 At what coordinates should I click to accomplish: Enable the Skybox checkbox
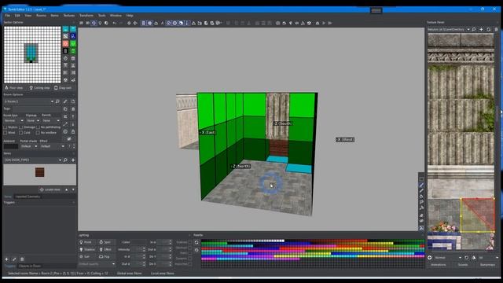[6, 127]
